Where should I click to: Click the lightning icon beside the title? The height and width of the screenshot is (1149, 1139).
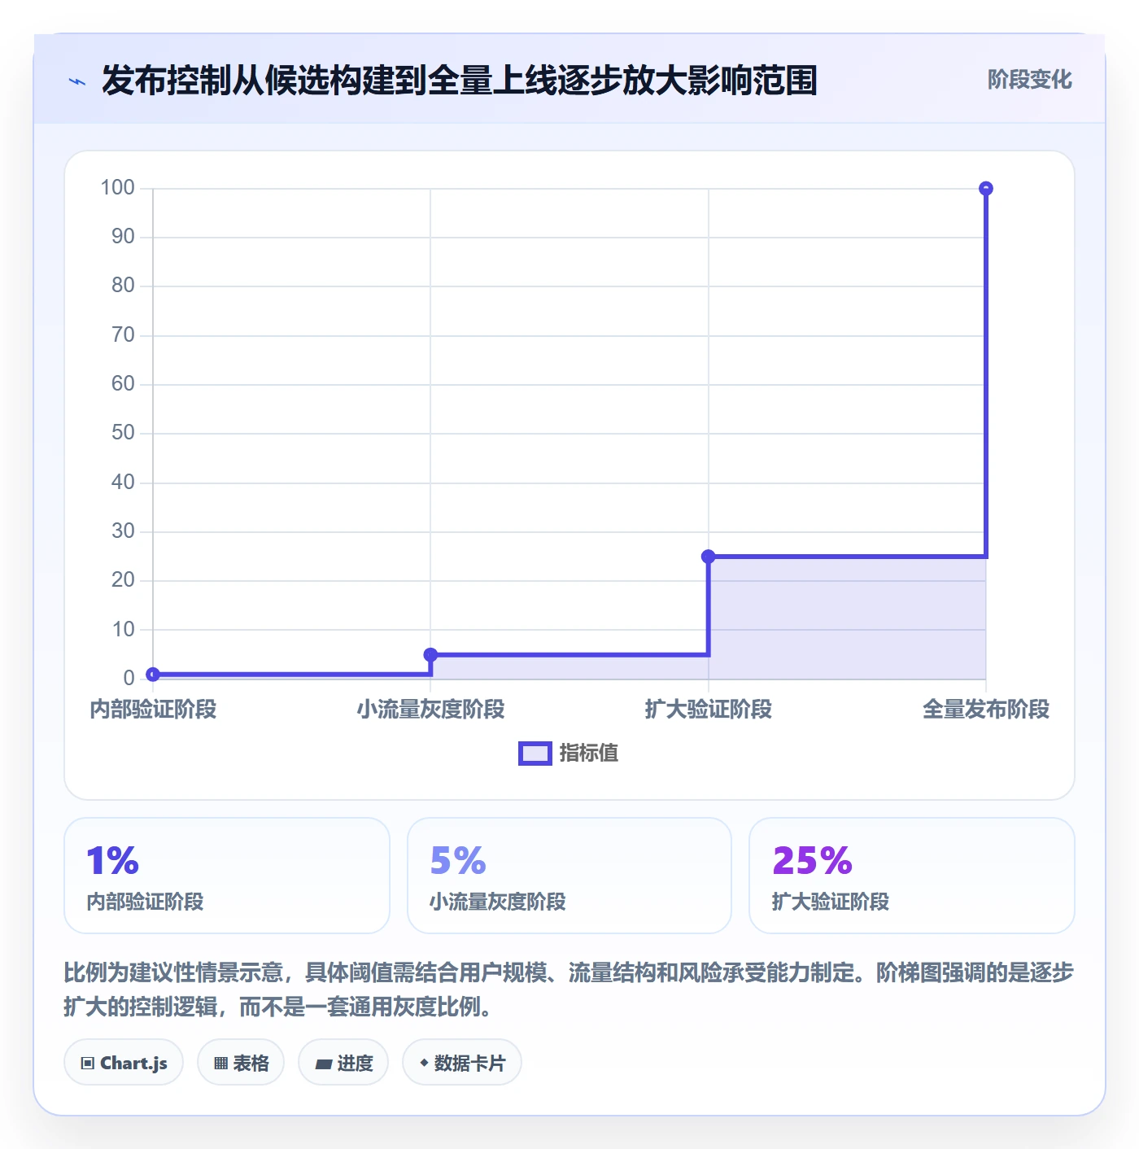(x=77, y=81)
